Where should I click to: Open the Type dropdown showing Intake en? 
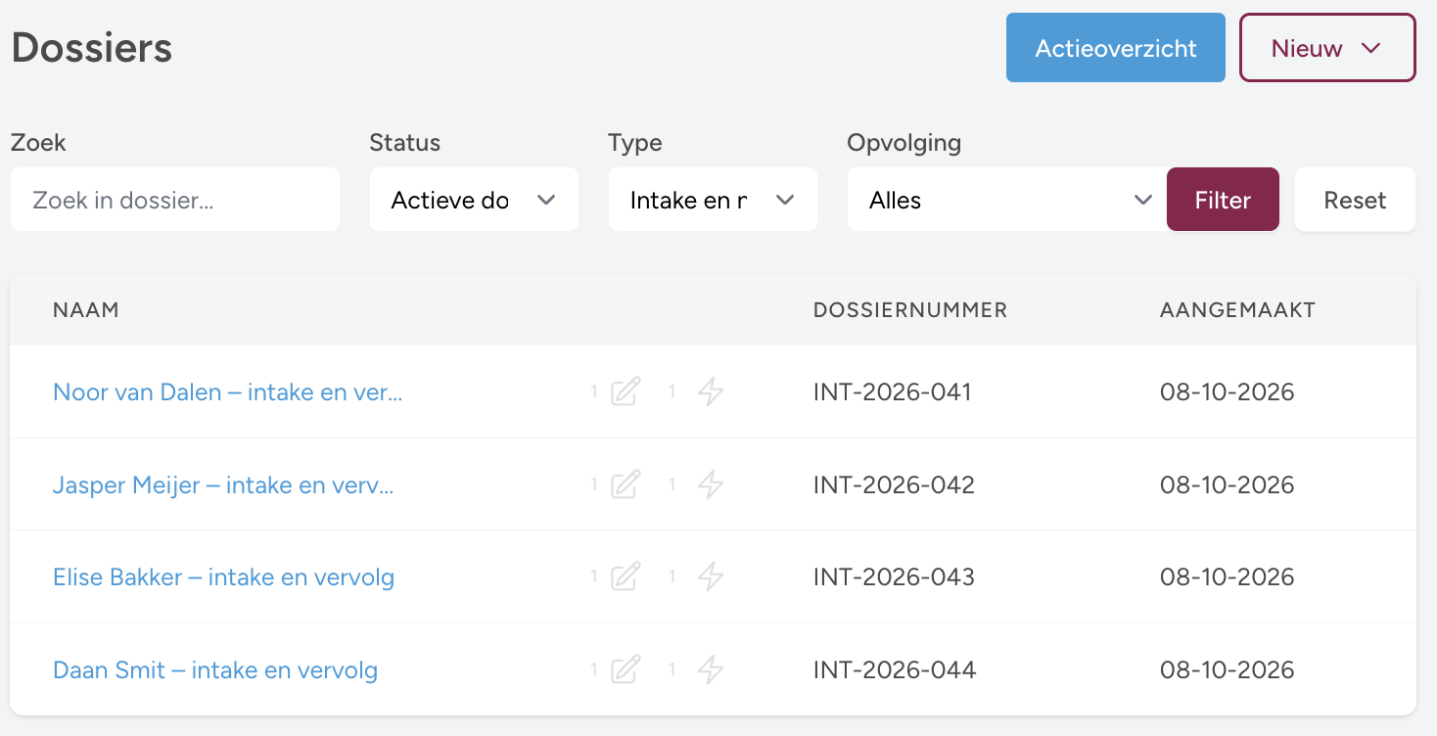[713, 200]
